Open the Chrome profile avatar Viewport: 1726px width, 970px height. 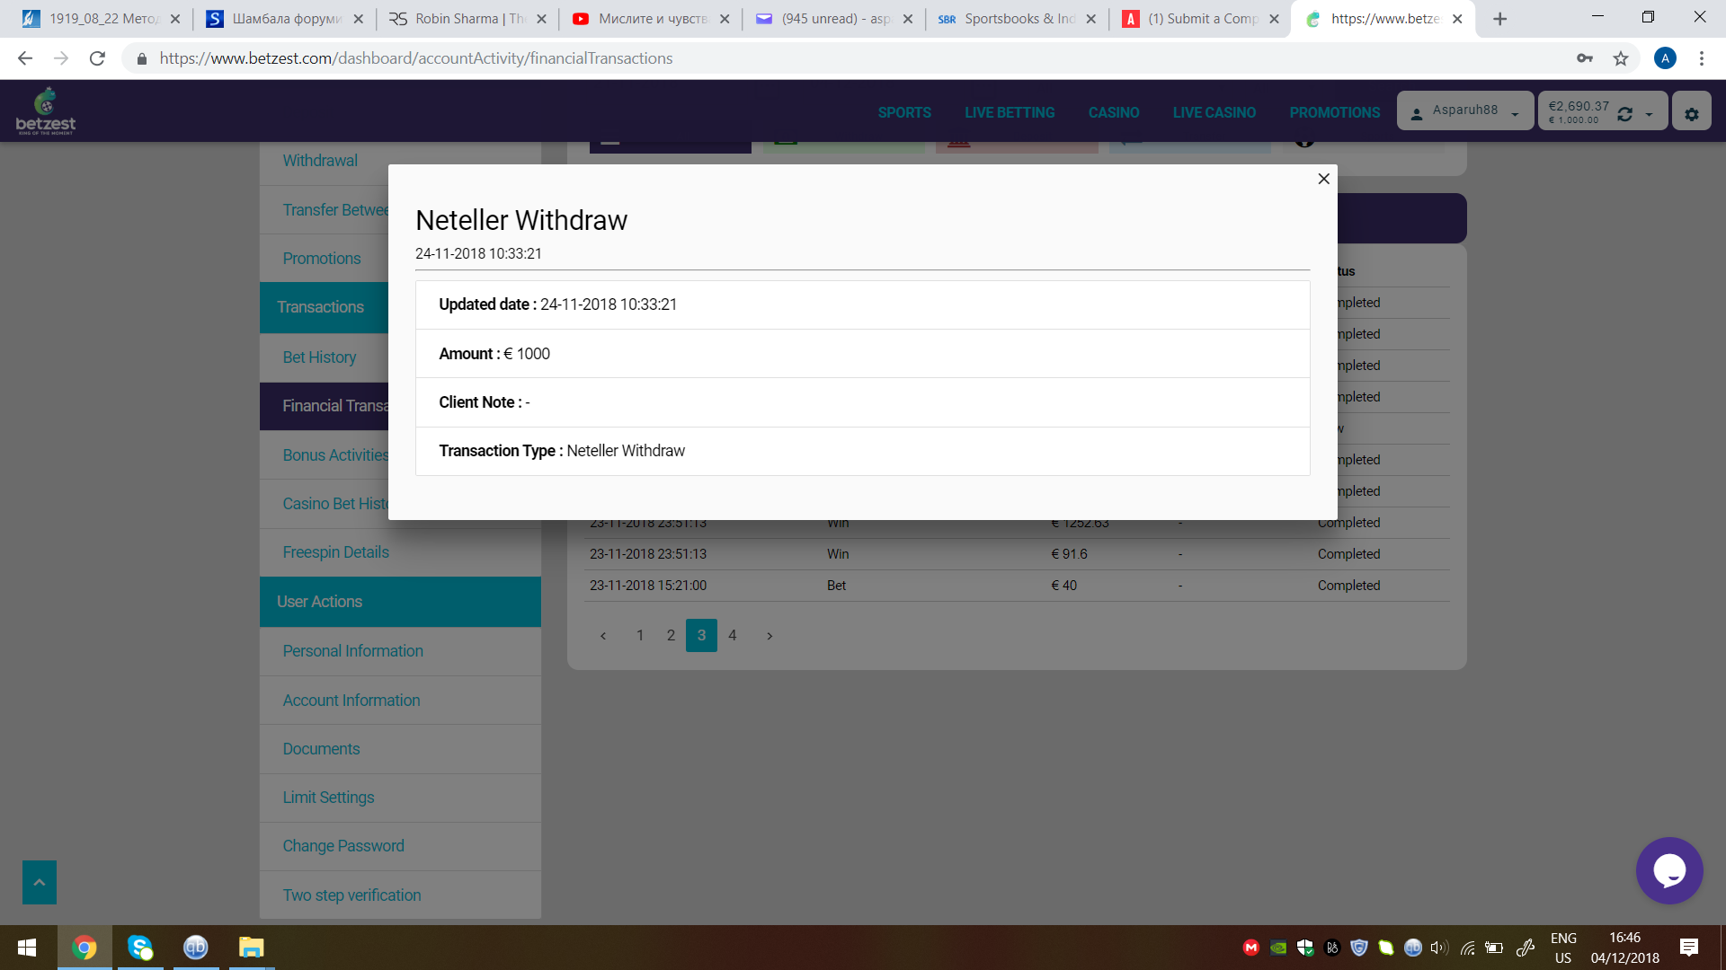coord(1665,58)
